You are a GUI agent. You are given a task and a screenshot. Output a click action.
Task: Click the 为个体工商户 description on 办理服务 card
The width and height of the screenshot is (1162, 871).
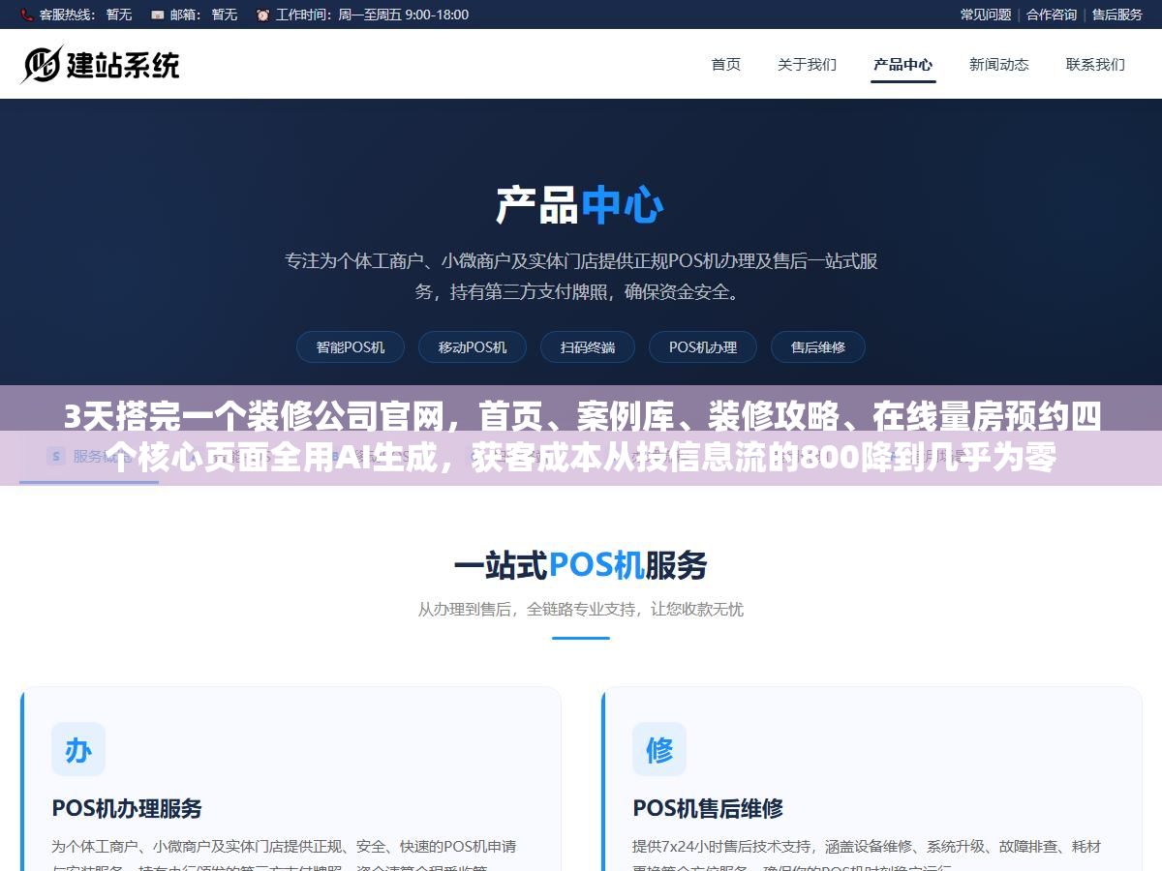(284, 856)
